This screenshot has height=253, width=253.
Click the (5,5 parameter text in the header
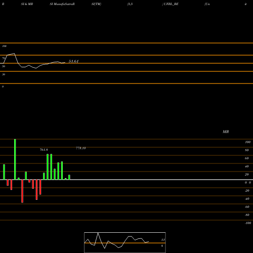[130, 4]
